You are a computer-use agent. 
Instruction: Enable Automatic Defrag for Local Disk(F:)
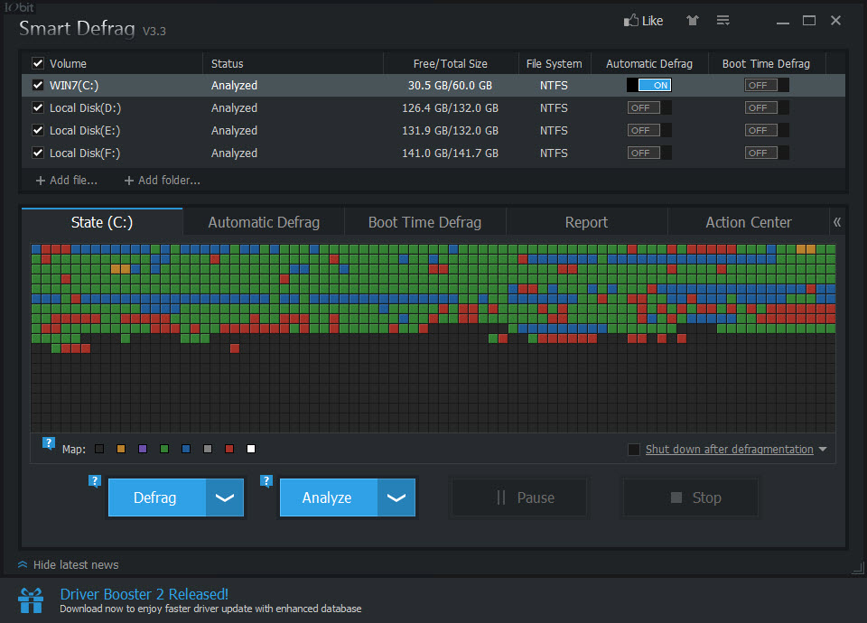pyautogui.click(x=649, y=153)
